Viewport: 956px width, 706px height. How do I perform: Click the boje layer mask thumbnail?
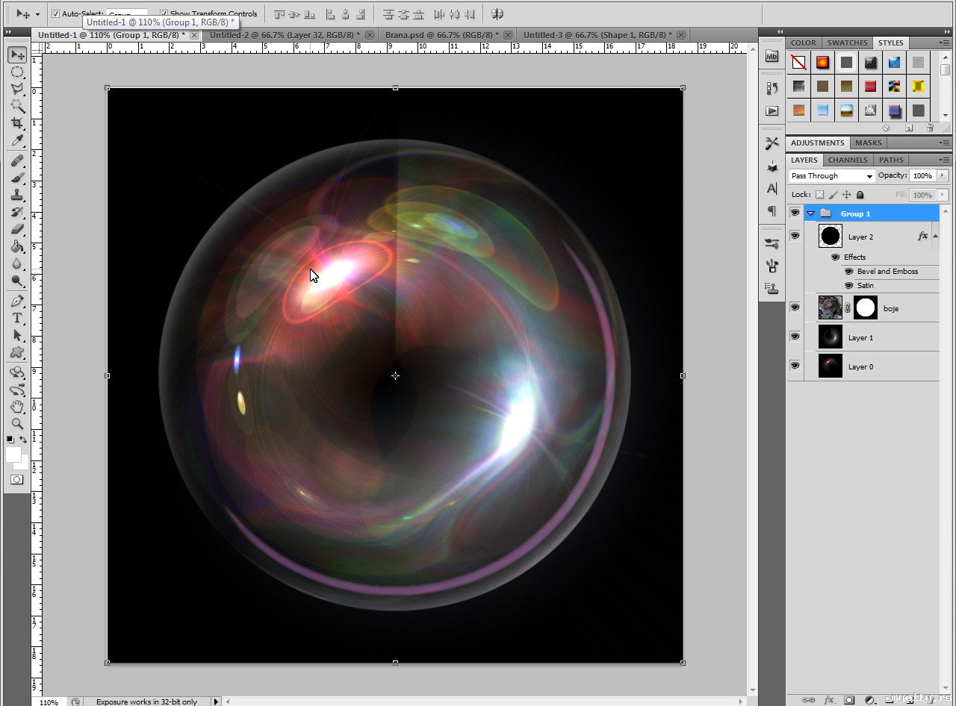click(x=866, y=307)
